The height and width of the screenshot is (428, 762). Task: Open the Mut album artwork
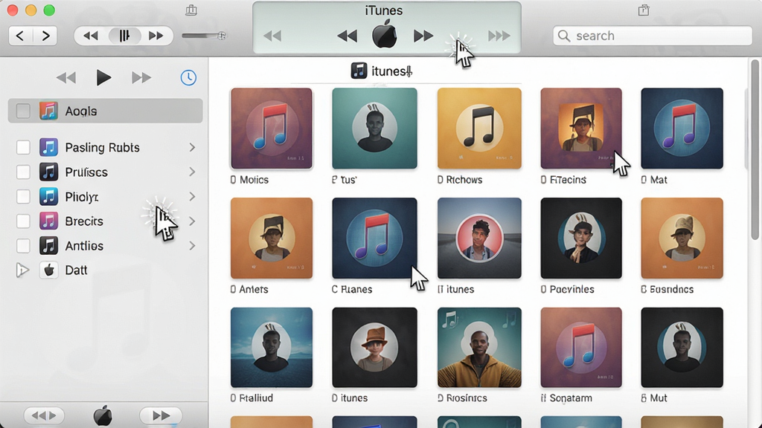click(x=682, y=348)
